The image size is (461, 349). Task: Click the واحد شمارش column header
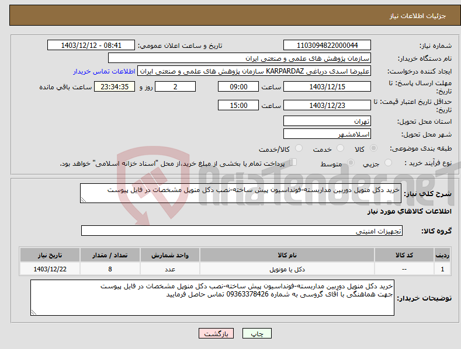[x=170, y=255]
